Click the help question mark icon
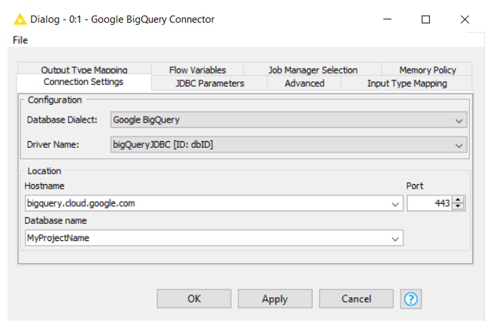493x328 pixels. 411,299
